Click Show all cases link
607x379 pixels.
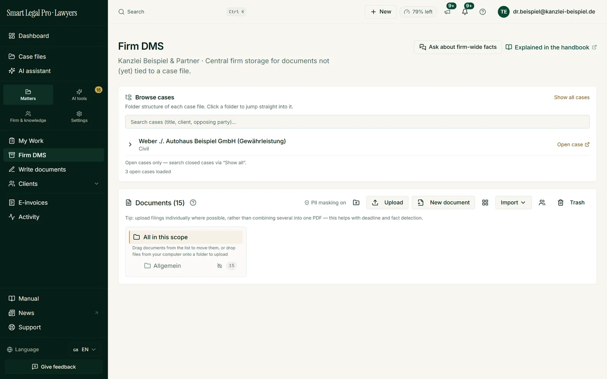572,97
